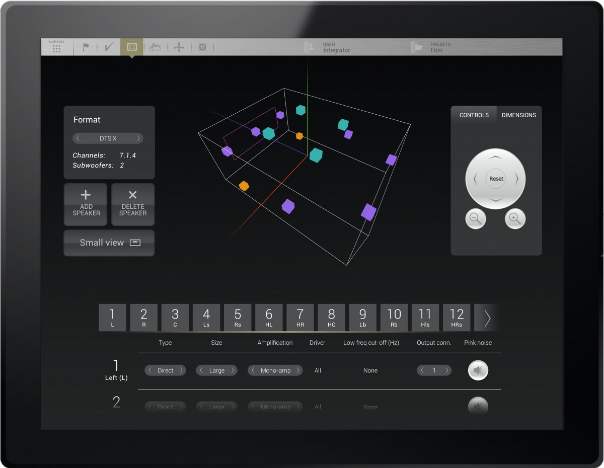This screenshot has height=468, width=604.
Task: Change Left speaker Size from Large
Action: [x=233, y=370]
